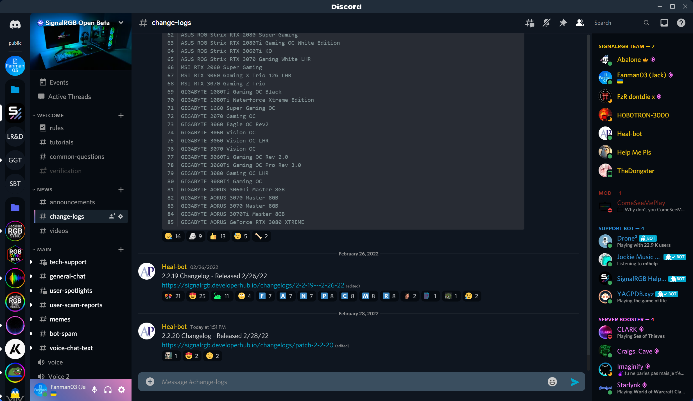693x401 pixels.
Task: View pinned messages in change-logs
Action: tap(563, 23)
